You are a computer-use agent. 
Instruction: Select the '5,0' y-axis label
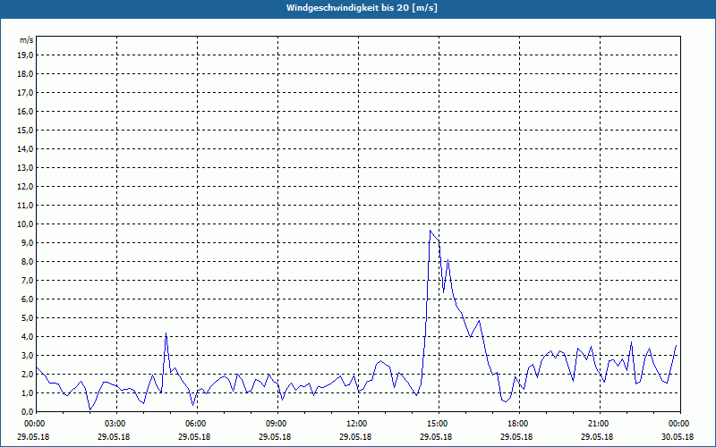pyautogui.click(x=27, y=318)
